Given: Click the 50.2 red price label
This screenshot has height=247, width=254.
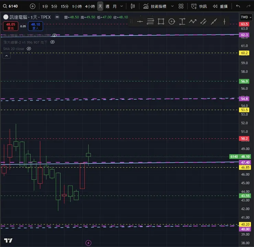Looking at the screenshot, I should coord(244,138).
